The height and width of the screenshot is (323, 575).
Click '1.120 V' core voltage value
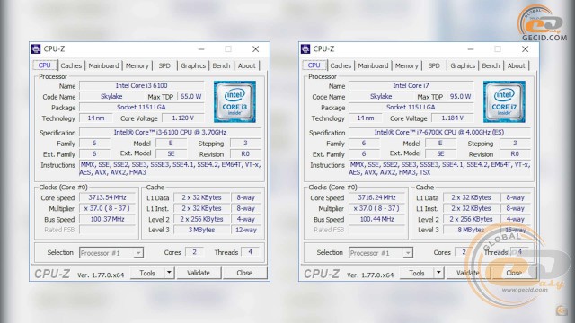click(x=183, y=118)
